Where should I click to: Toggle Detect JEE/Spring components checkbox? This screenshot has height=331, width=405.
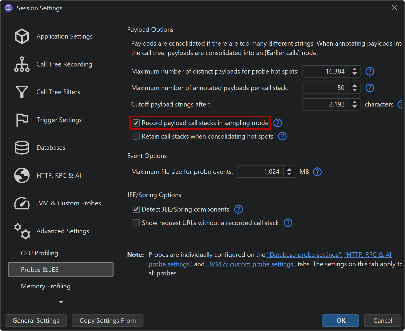(136, 209)
